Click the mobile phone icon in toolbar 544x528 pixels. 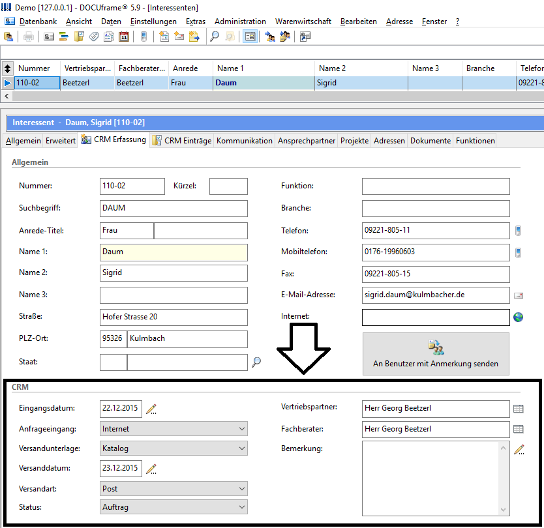point(144,37)
